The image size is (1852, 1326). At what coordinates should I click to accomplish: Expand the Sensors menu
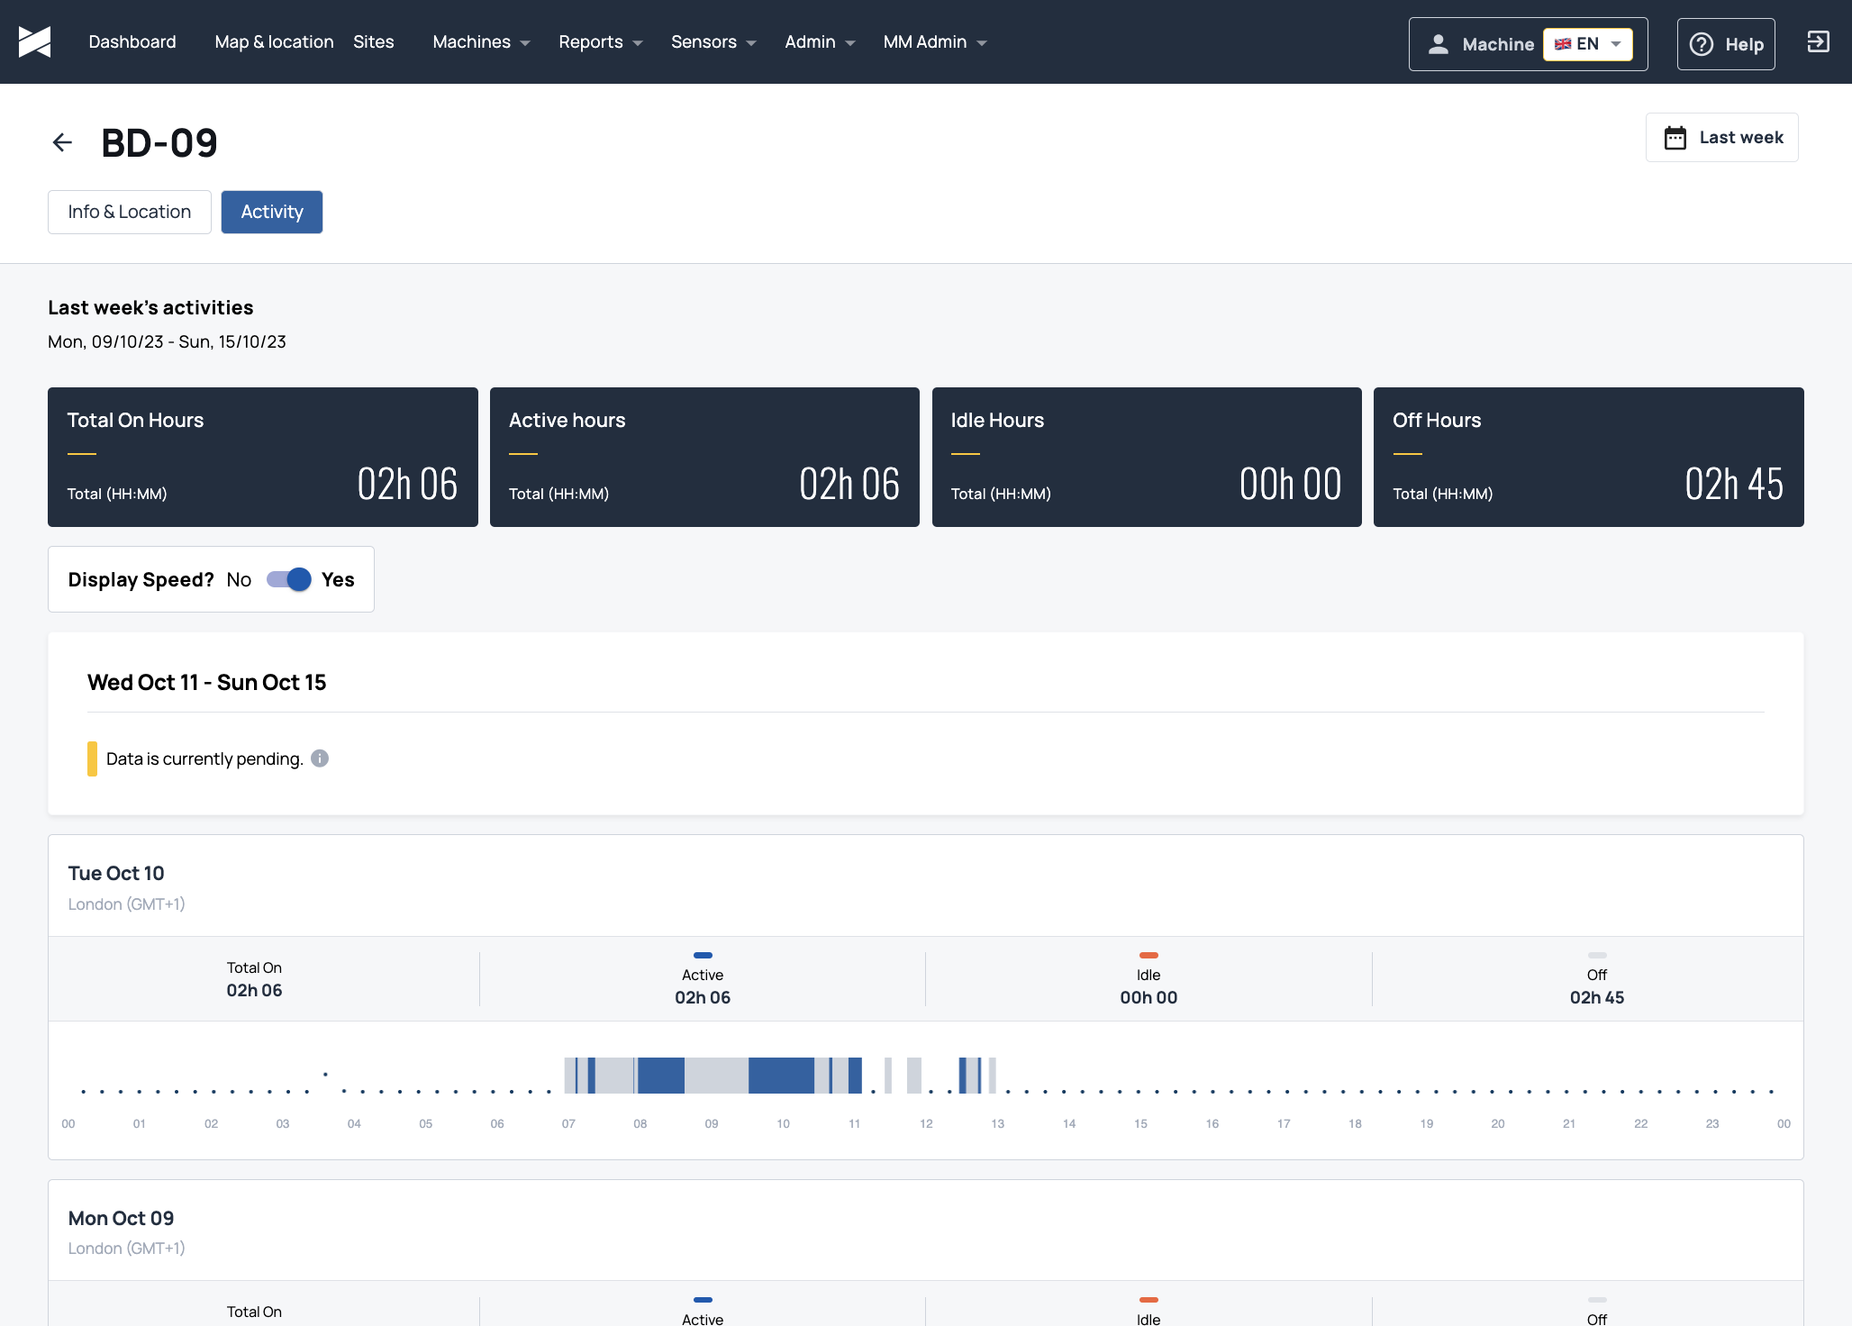point(713,41)
